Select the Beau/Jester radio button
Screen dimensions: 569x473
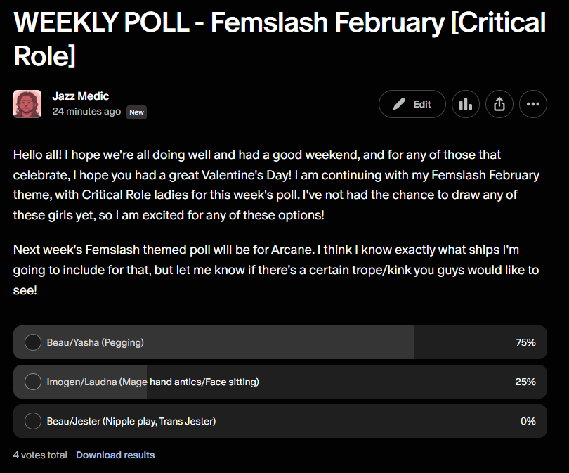click(x=33, y=421)
